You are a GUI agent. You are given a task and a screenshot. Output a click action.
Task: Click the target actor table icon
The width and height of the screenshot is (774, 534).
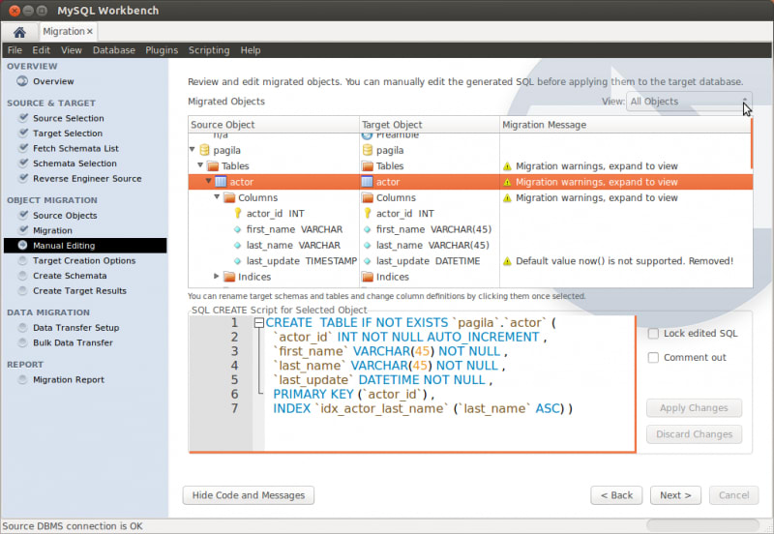tap(368, 182)
